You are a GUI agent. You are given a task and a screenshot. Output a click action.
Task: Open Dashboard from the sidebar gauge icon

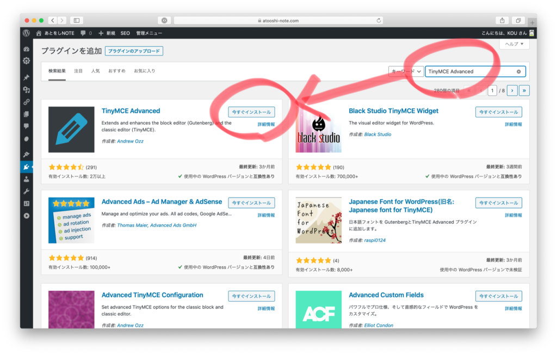pyautogui.click(x=26, y=49)
